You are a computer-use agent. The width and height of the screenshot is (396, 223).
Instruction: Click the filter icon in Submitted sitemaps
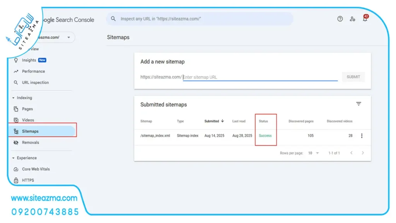358,104
